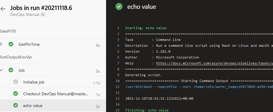The image size is (273, 112).
Task: Select the echo value step in the list
Action: [x=53, y=106]
